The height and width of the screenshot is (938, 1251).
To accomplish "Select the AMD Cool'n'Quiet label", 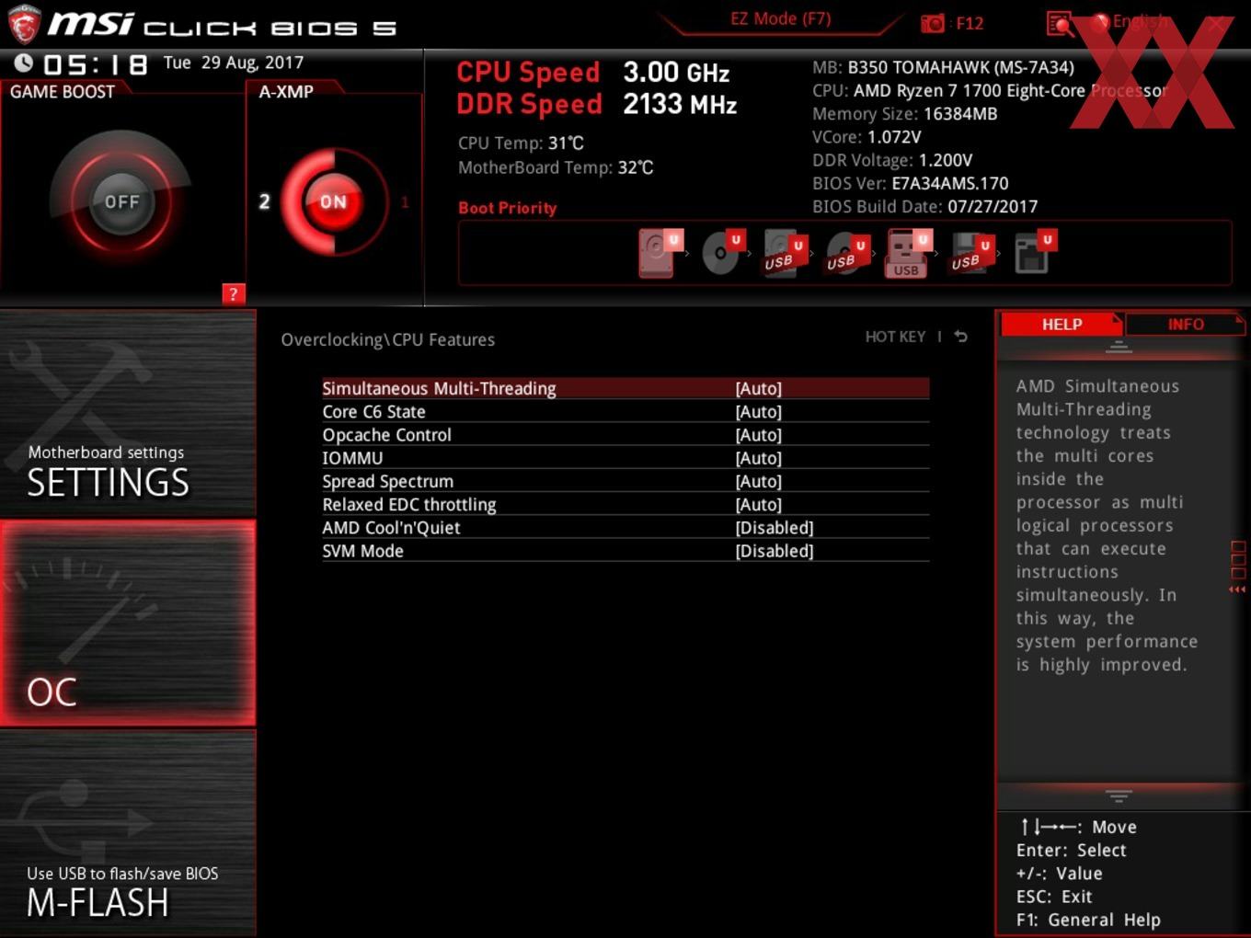I will (391, 528).
